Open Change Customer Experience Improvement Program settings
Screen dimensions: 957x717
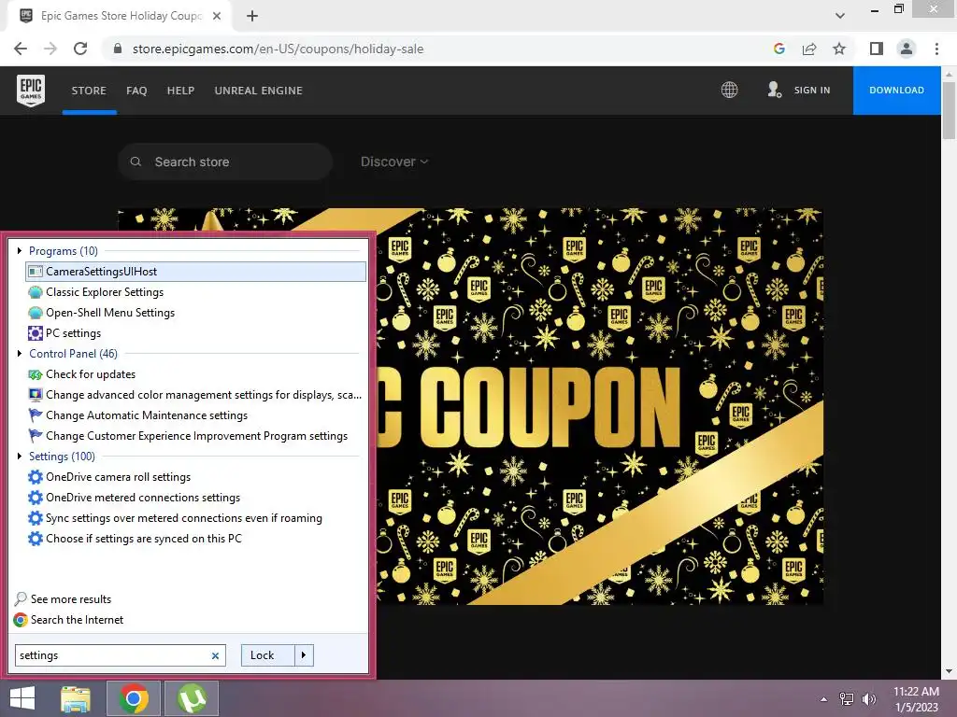[196, 436]
